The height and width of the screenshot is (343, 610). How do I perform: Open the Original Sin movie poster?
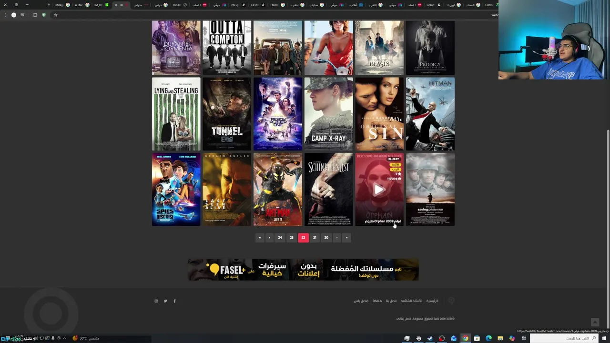tap(379, 114)
